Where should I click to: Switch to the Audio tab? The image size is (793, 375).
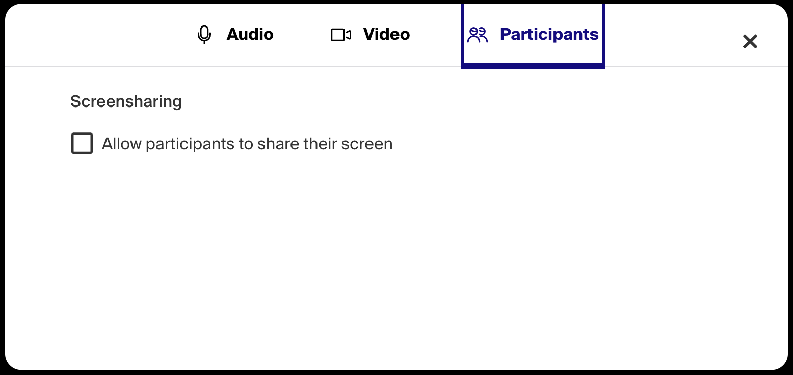(235, 35)
